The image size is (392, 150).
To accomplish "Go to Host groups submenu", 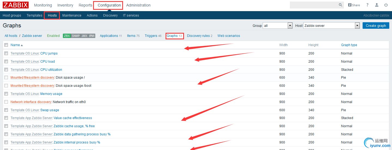I will (x=12, y=15).
